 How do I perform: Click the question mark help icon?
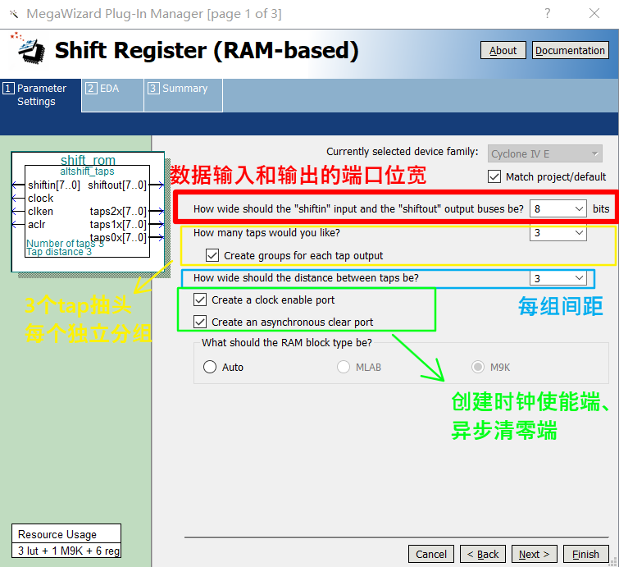(x=547, y=13)
